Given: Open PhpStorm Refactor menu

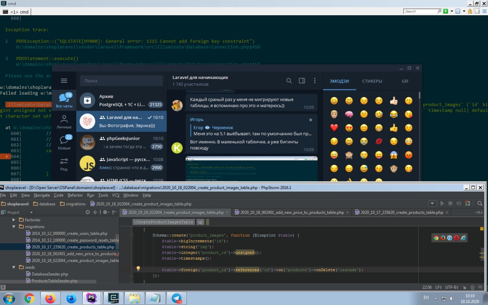Looking at the screenshot, I should click(x=75, y=195).
